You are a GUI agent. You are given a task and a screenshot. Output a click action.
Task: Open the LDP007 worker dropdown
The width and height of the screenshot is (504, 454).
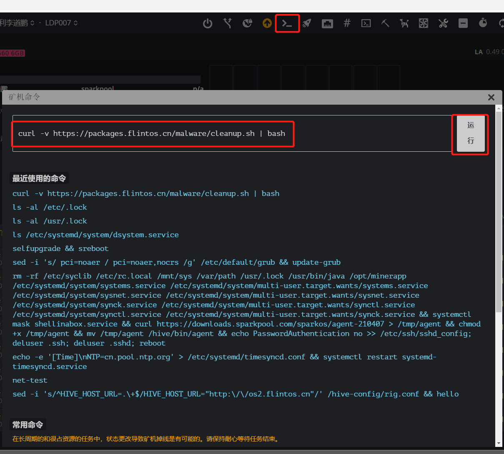(61, 23)
